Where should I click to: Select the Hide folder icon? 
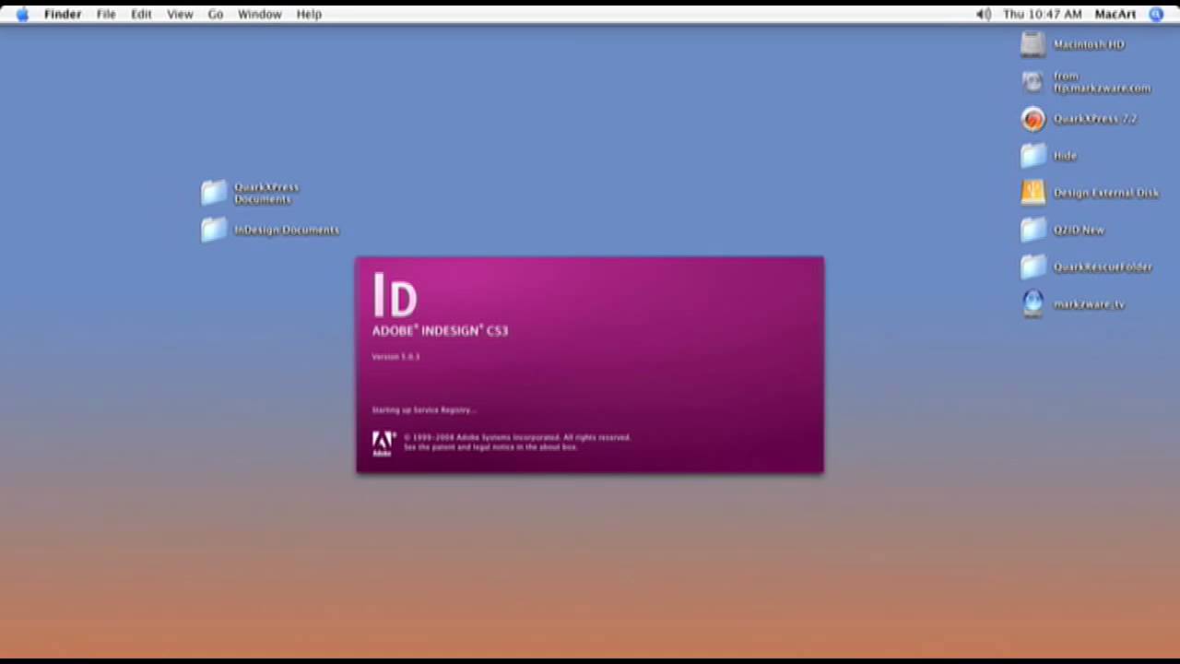click(1033, 156)
